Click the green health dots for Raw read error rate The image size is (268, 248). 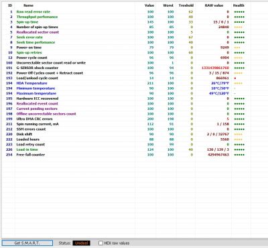pyautogui.click(x=239, y=12)
